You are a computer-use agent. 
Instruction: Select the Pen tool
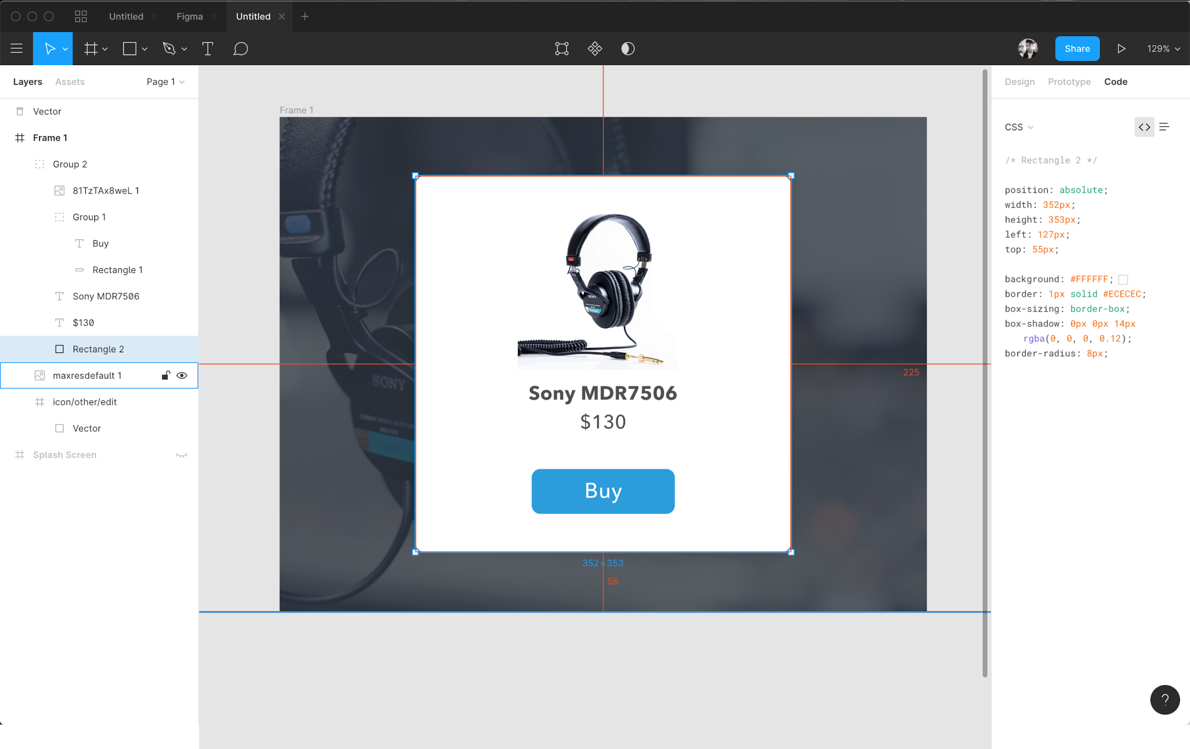coord(169,49)
